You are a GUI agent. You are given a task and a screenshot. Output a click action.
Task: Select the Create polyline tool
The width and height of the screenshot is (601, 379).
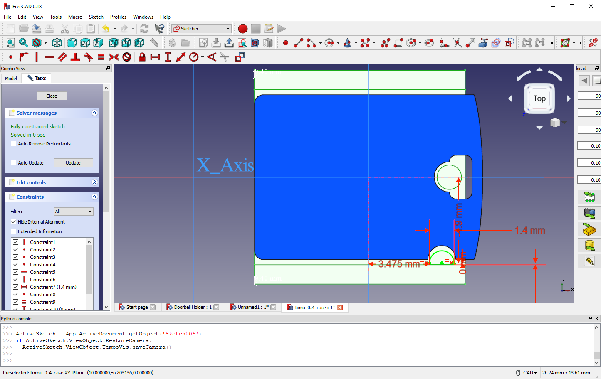coord(385,43)
